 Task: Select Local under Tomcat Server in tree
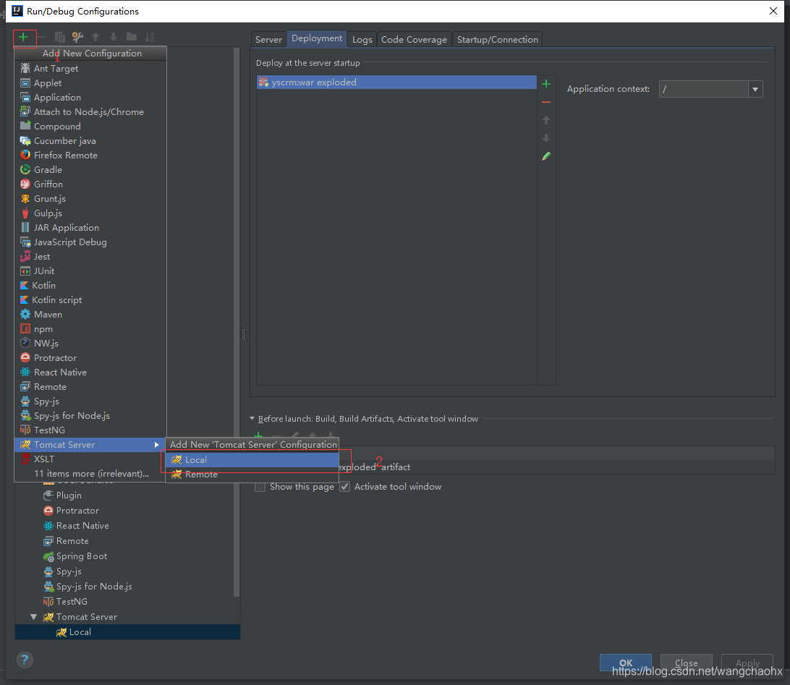[x=127, y=632]
